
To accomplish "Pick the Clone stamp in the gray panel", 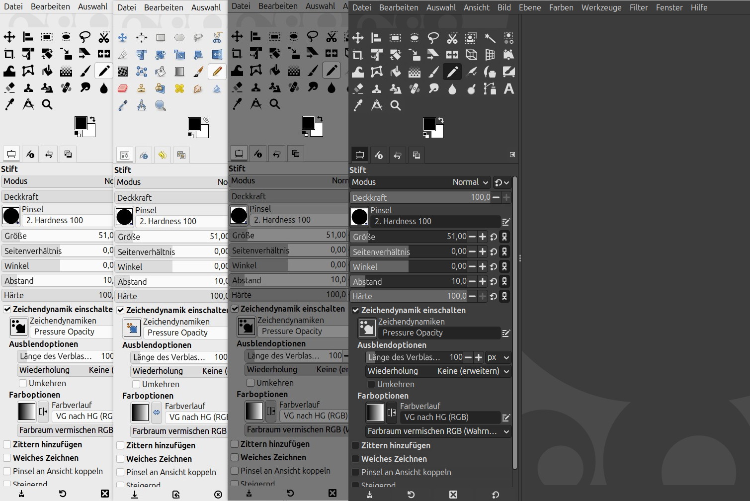I will pyautogui.click(x=256, y=87).
